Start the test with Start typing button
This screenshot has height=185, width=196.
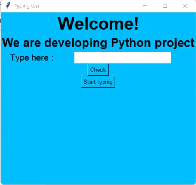click(98, 82)
